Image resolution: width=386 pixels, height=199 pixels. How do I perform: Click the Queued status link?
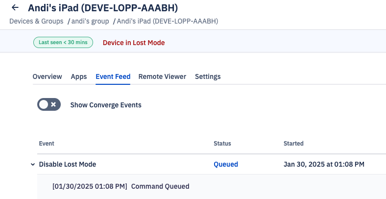coord(226,165)
